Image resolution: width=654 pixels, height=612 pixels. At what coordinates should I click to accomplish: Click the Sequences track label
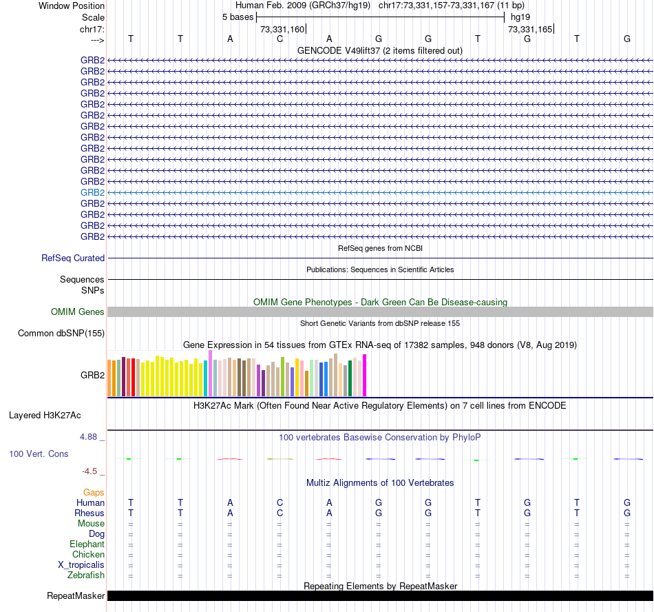(x=82, y=279)
